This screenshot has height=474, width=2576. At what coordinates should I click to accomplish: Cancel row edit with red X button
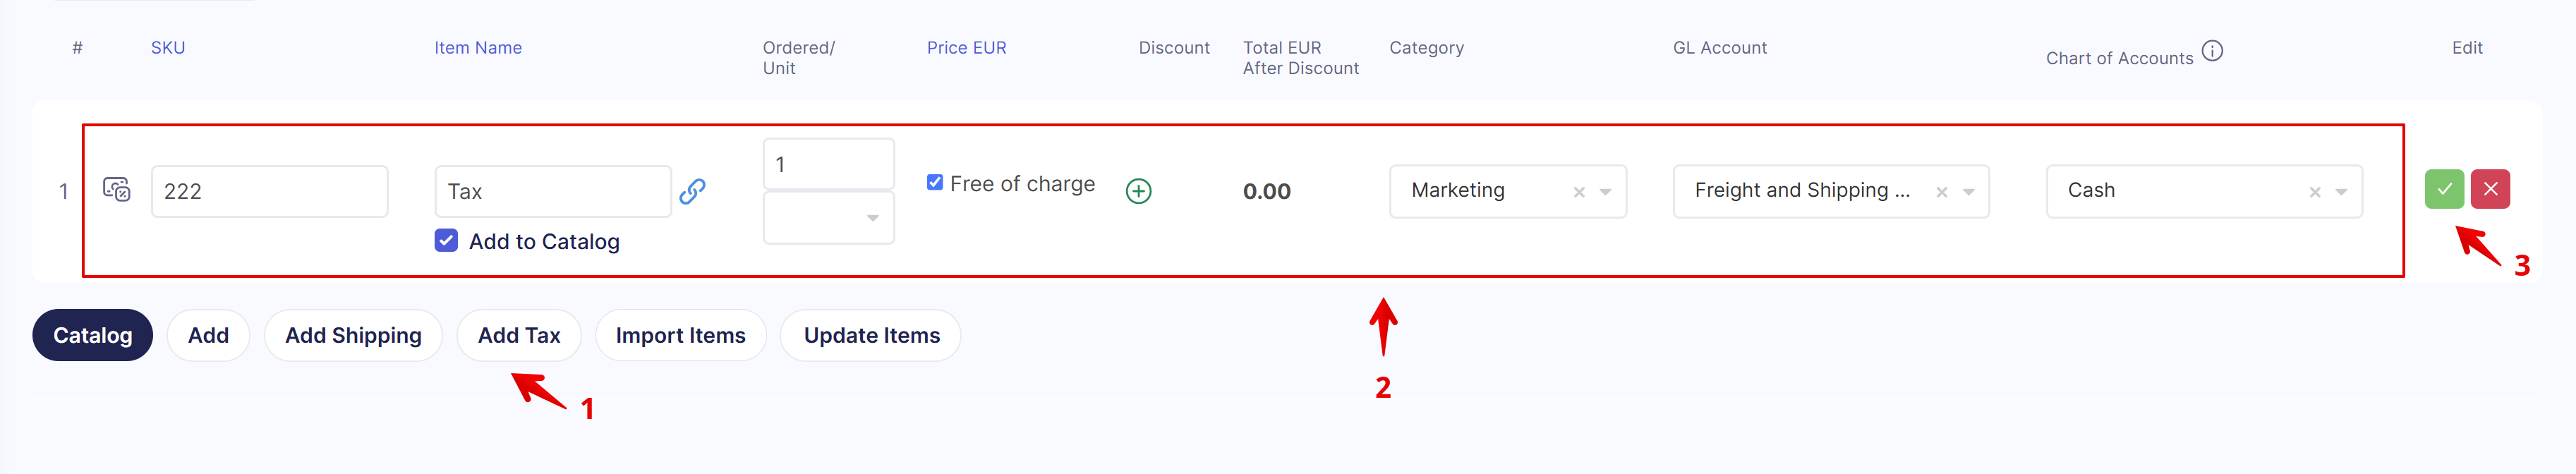2490,189
